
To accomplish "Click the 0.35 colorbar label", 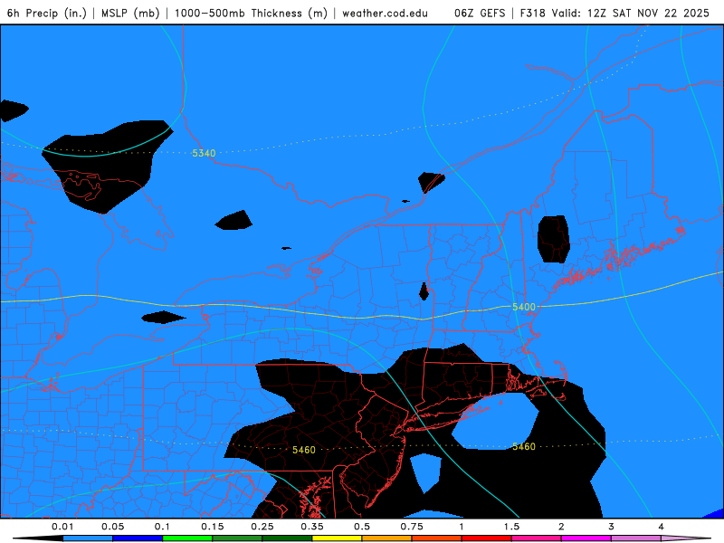I will pyautogui.click(x=312, y=527).
